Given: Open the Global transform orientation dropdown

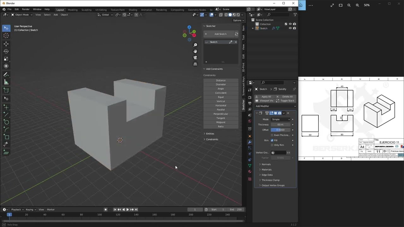Looking at the screenshot, I should point(105,15).
